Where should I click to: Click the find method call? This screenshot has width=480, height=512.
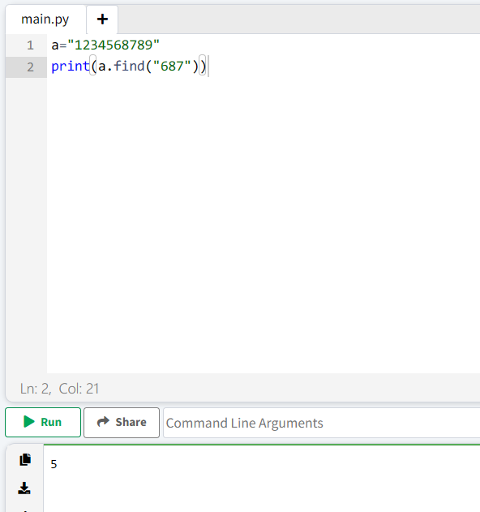pos(129,66)
